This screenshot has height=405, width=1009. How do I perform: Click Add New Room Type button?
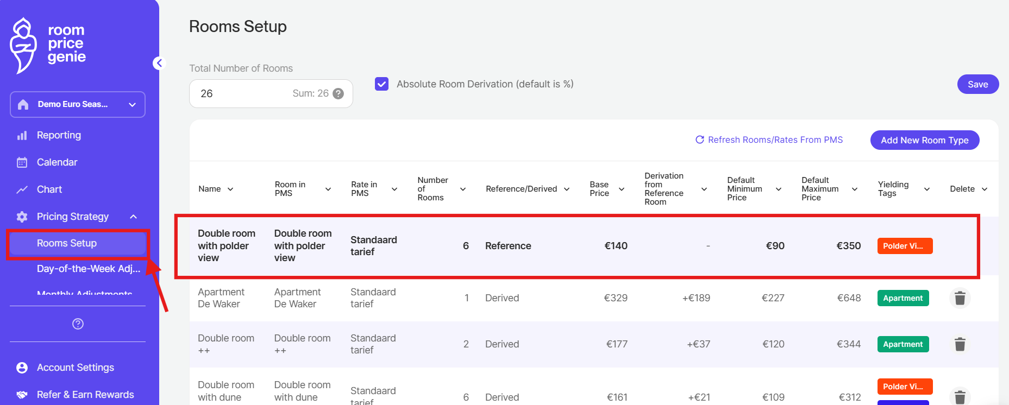click(924, 140)
